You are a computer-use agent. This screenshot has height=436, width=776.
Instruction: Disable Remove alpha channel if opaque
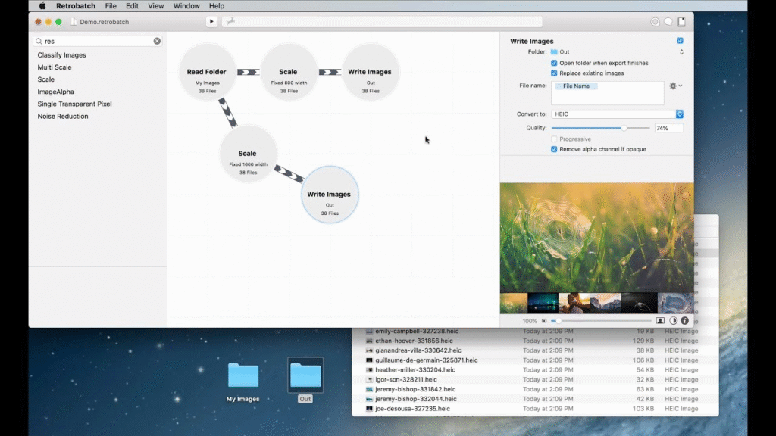pos(554,149)
